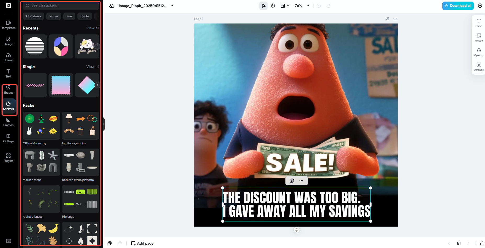Screen dimensions: 485x248
Task: Open the layout view dropdown
Action: pos(285,6)
